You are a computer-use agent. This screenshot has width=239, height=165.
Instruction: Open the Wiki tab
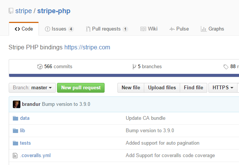(149, 29)
